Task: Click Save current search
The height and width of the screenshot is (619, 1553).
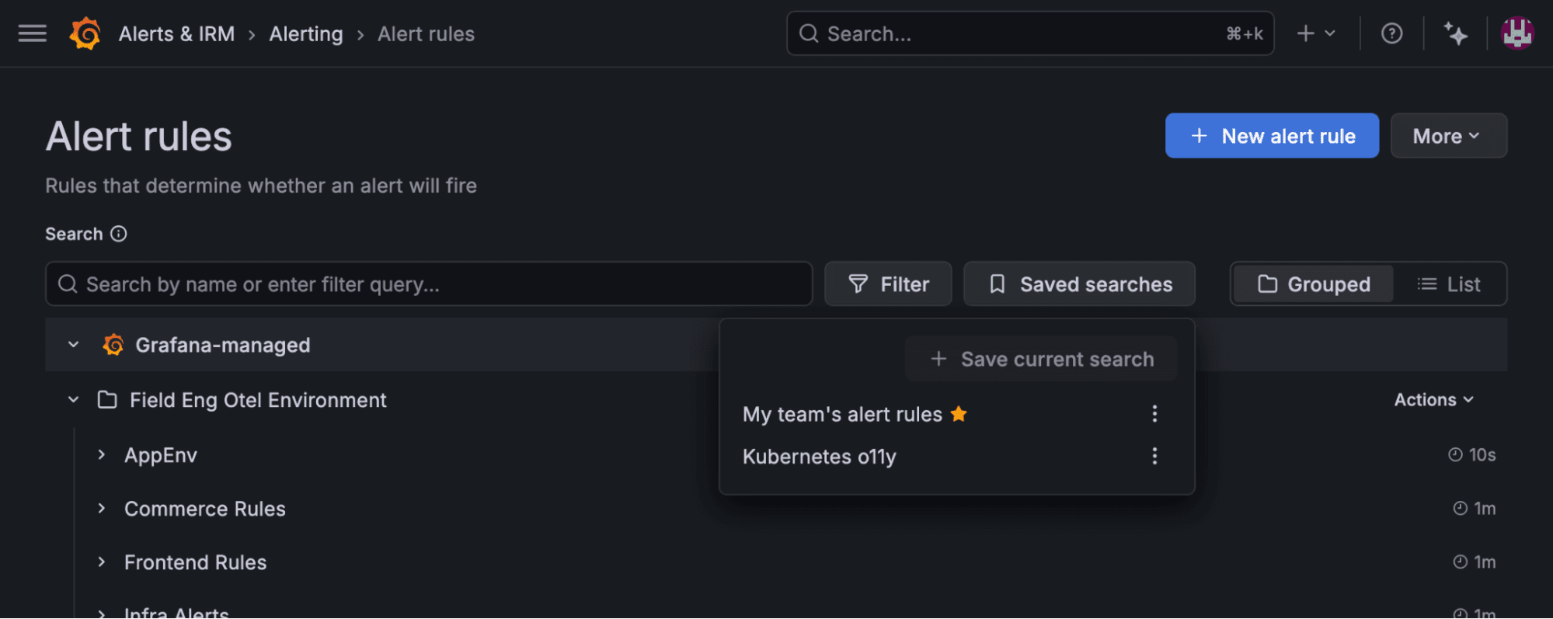Action: pos(1042,358)
